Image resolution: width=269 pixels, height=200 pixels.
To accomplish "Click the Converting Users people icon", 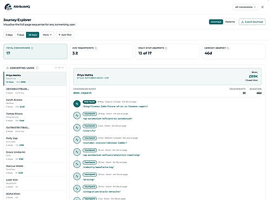I will (x=8, y=68).
